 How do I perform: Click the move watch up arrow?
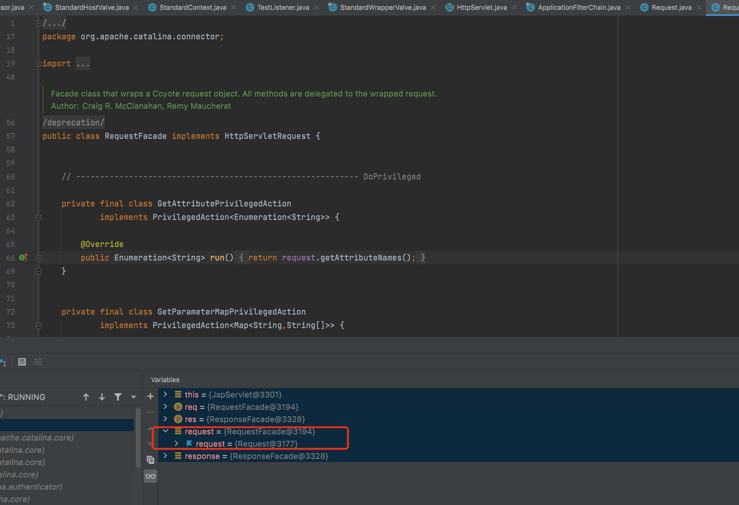(151, 428)
